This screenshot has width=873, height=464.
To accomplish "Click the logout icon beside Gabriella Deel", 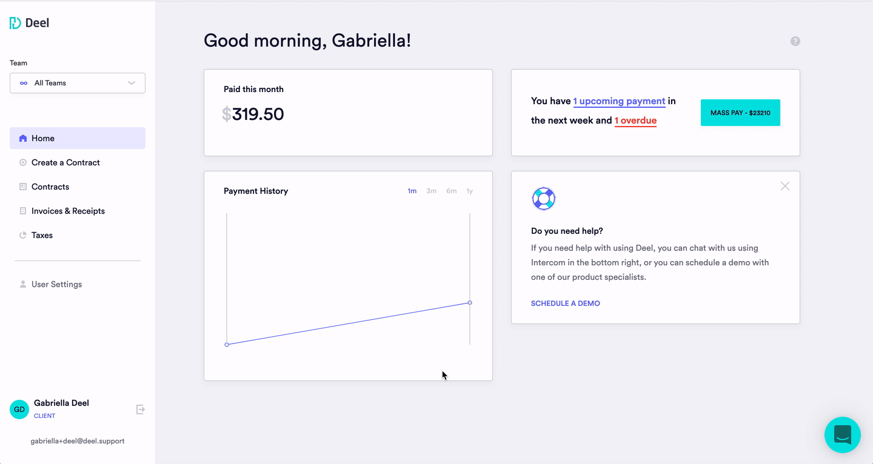I will (141, 409).
